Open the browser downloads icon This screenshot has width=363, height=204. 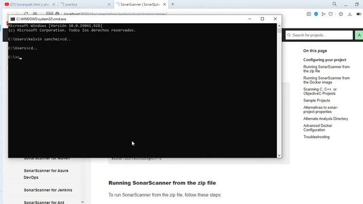click(350, 14)
